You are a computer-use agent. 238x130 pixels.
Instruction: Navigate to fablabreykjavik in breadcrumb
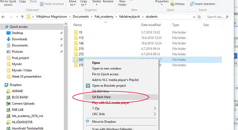pos(130,17)
